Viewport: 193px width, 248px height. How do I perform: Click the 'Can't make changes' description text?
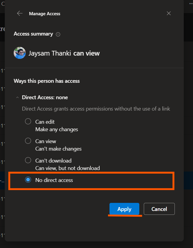pyautogui.click(x=58, y=149)
